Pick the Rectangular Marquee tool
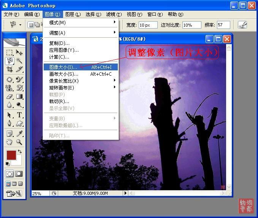This screenshot has width=258, height=218. click(9, 53)
